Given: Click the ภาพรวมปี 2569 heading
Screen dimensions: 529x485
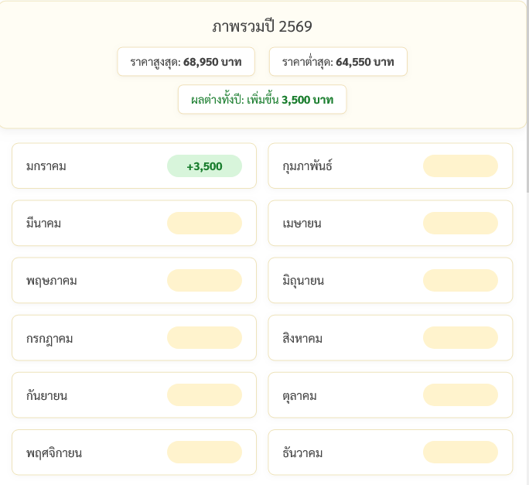Looking at the screenshot, I should (262, 27).
